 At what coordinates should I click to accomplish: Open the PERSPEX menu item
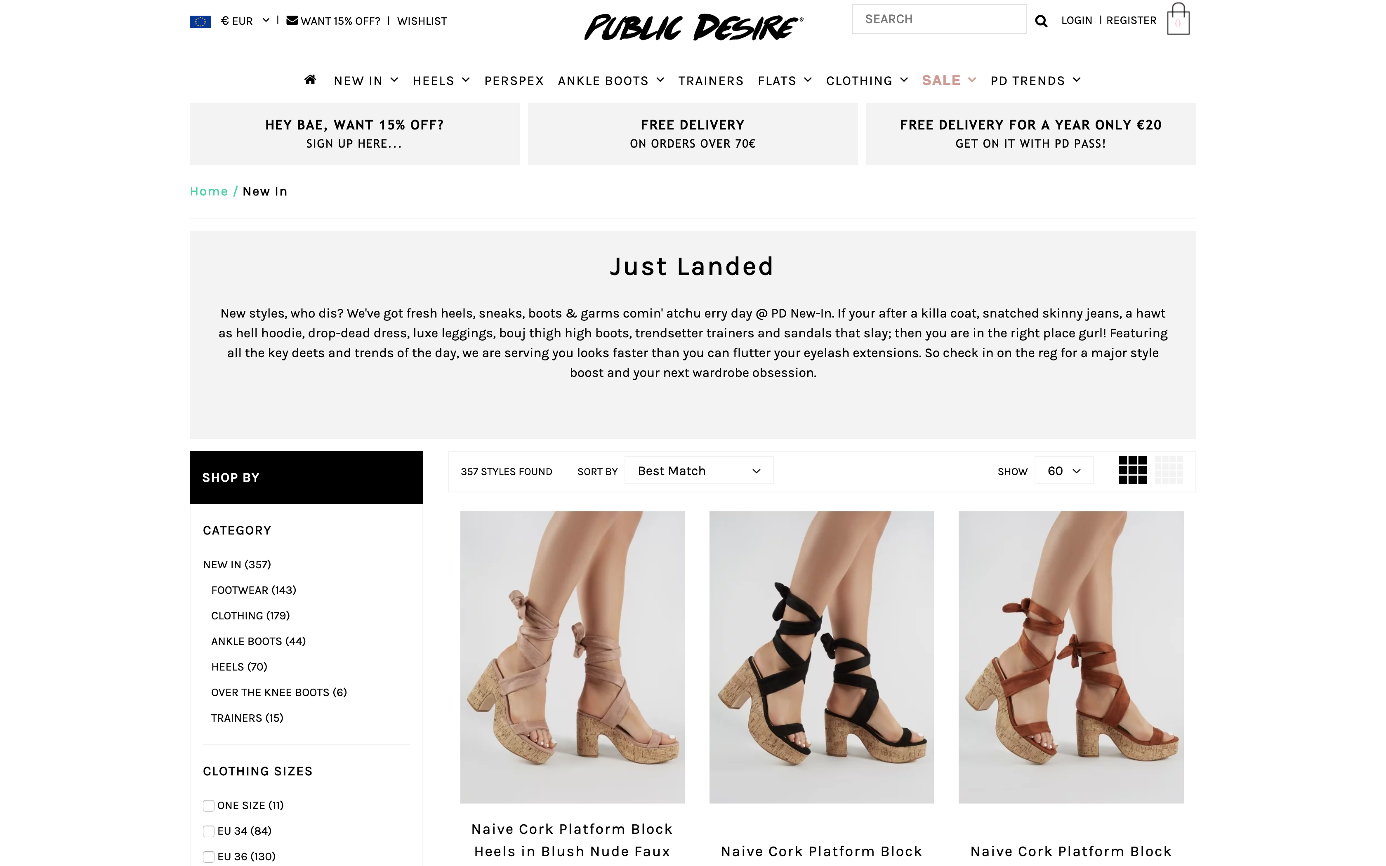pos(514,81)
